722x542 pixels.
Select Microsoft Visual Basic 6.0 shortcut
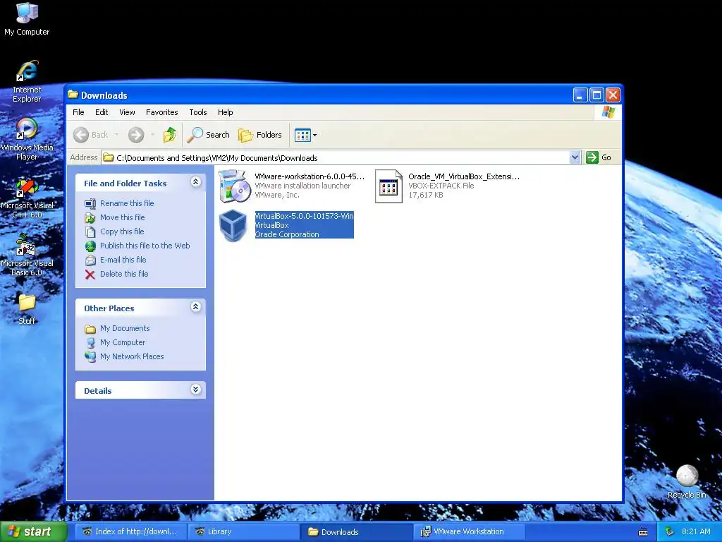27,255
